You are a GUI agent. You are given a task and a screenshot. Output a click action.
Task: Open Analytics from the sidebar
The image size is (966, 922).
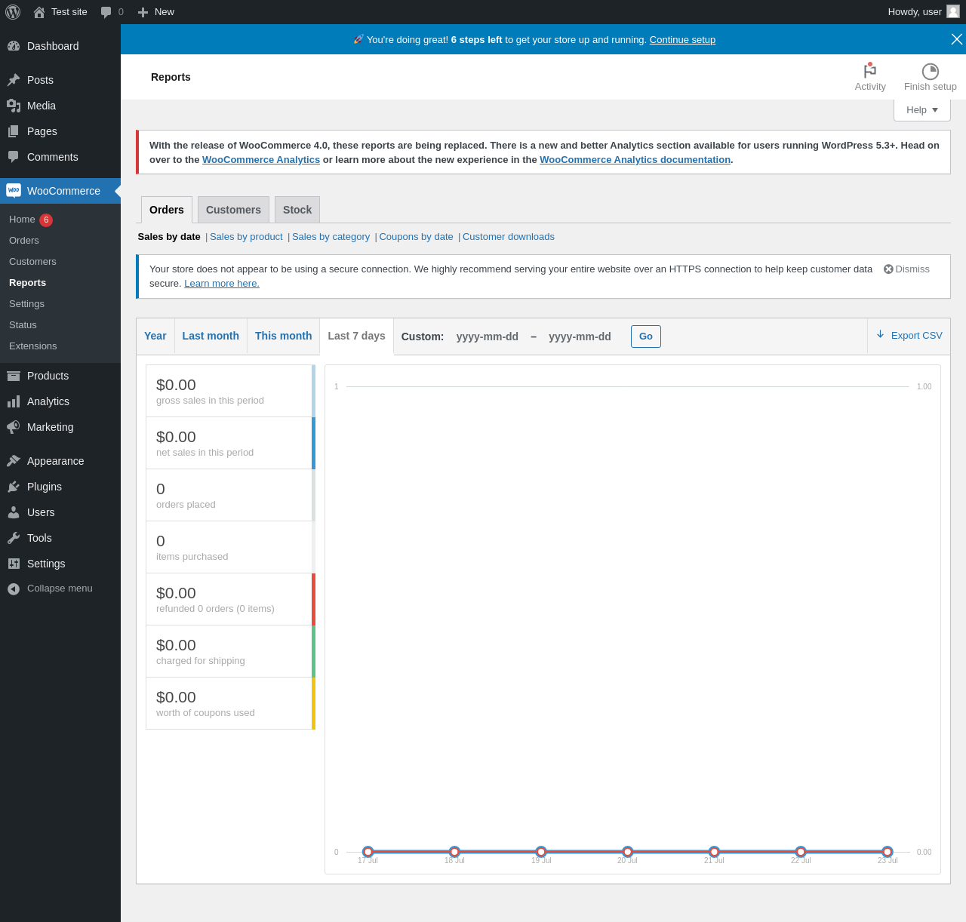(x=48, y=401)
